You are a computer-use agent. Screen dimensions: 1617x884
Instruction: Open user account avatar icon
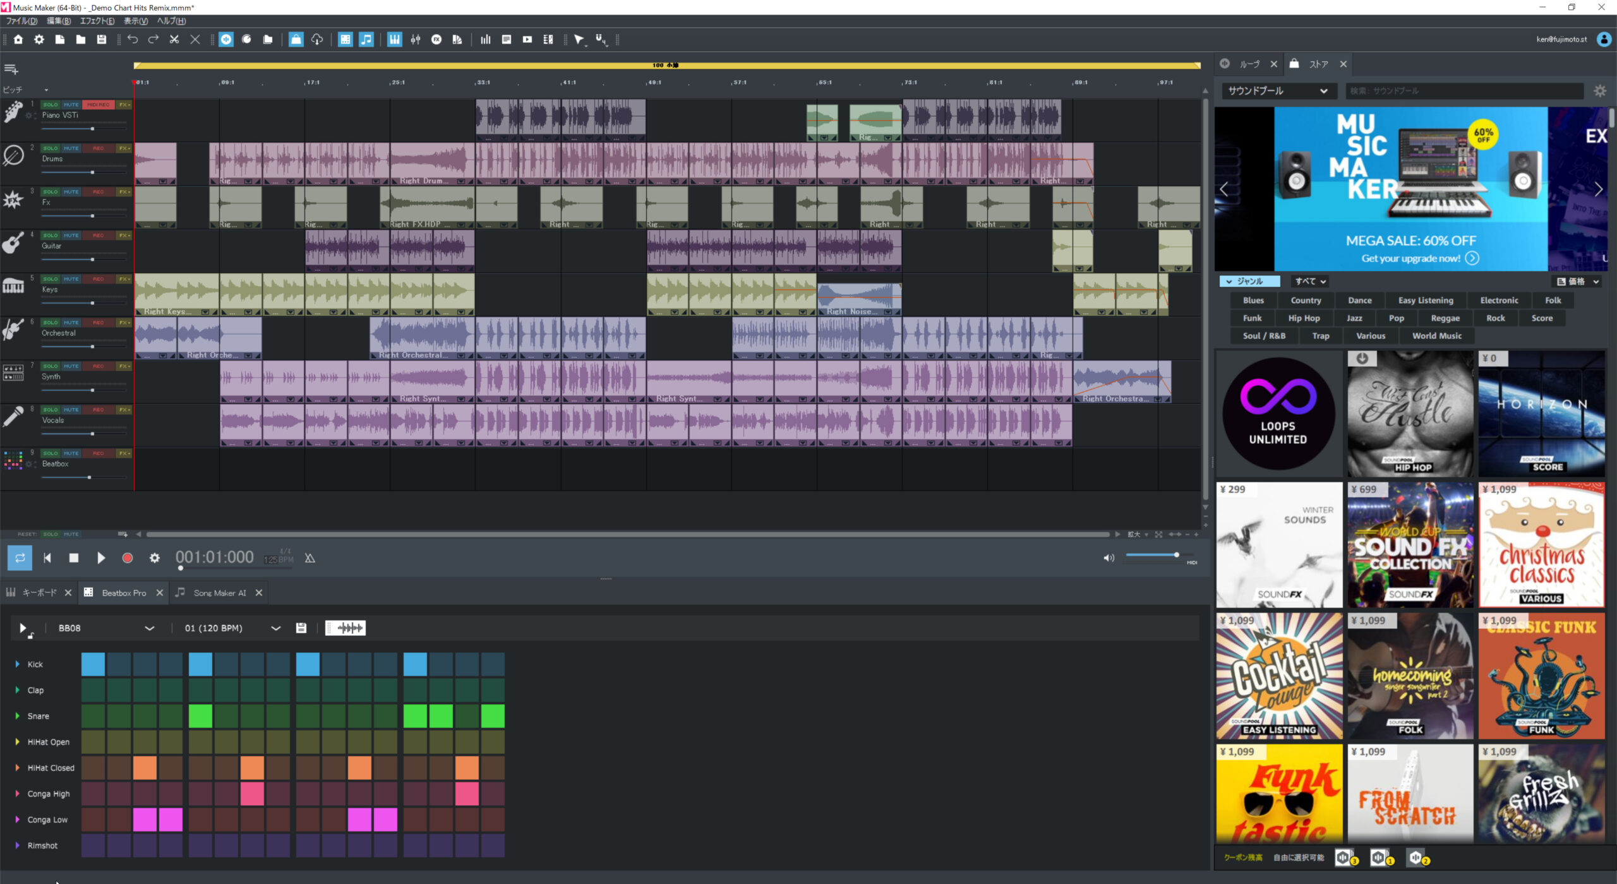pyautogui.click(x=1603, y=39)
